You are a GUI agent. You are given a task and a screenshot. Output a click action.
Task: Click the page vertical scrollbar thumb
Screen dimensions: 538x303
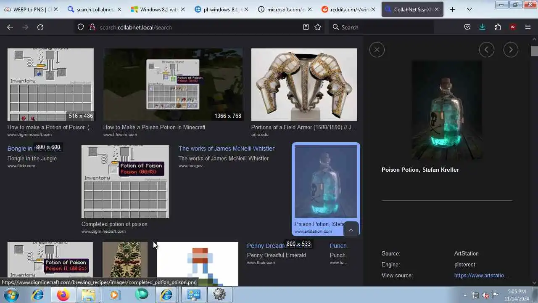pos(534,50)
